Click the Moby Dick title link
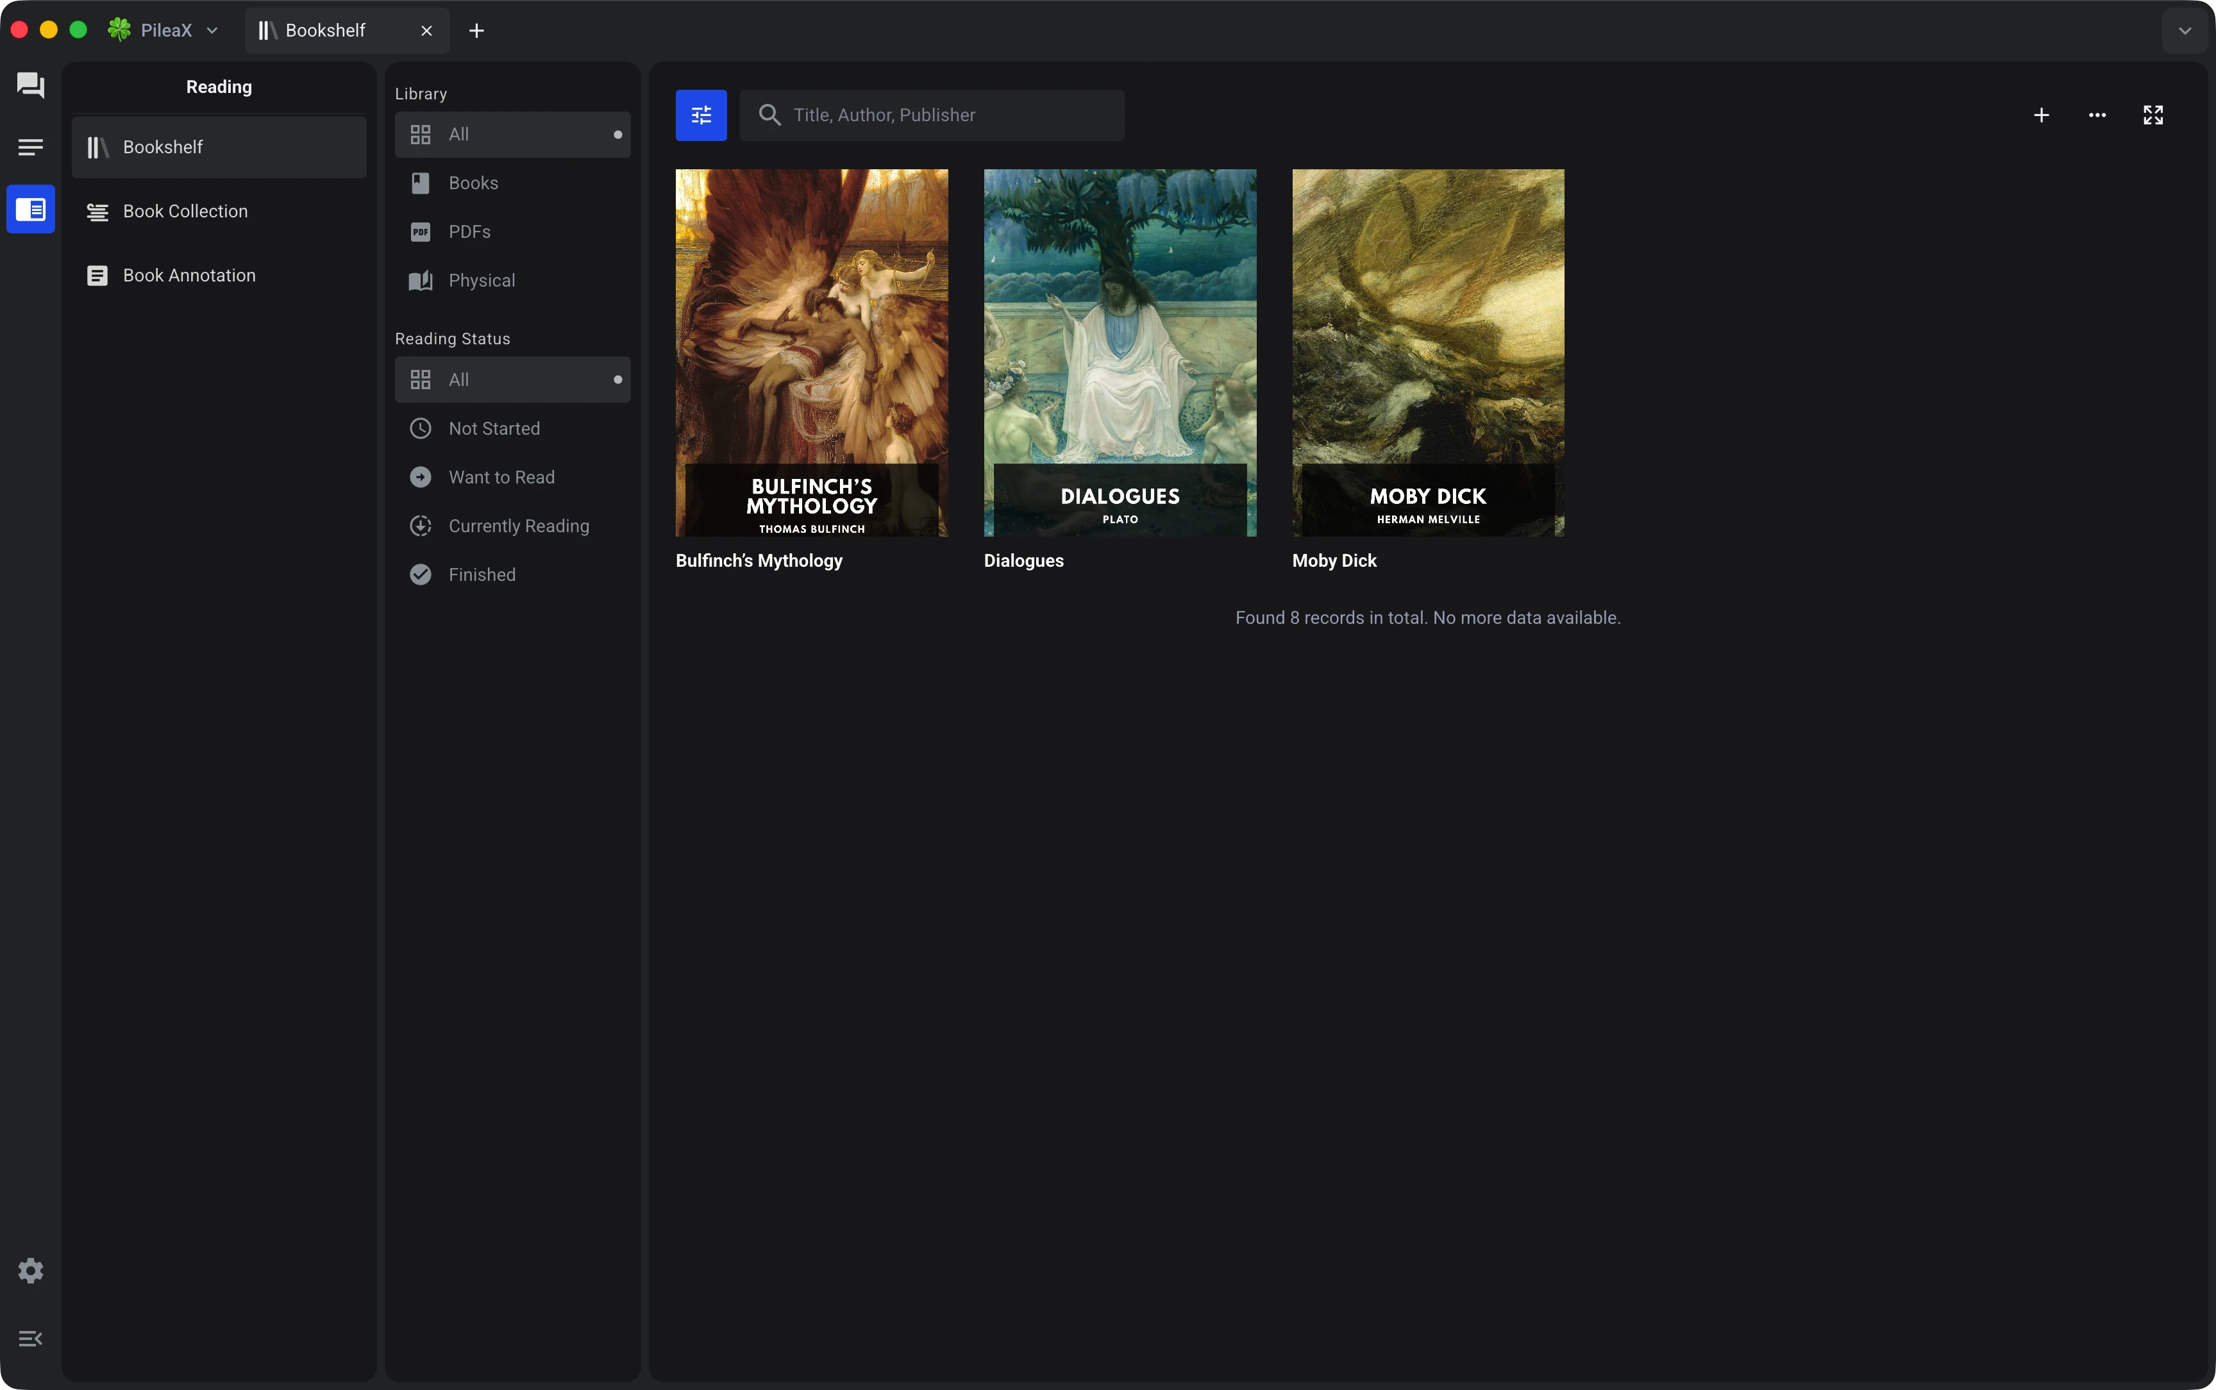Image resolution: width=2216 pixels, height=1390 pixels. tap(1334, 561)
